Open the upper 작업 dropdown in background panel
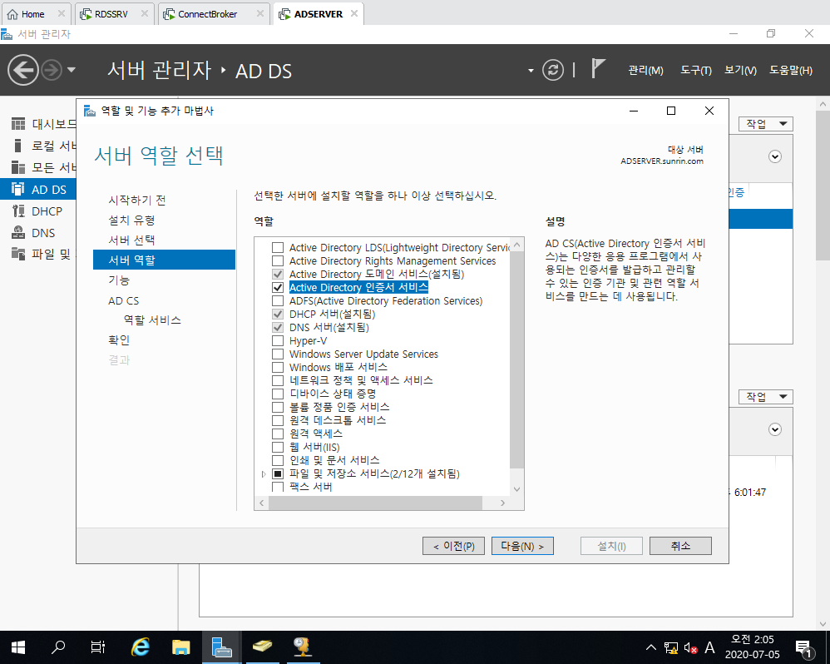 tap(765, 124)
